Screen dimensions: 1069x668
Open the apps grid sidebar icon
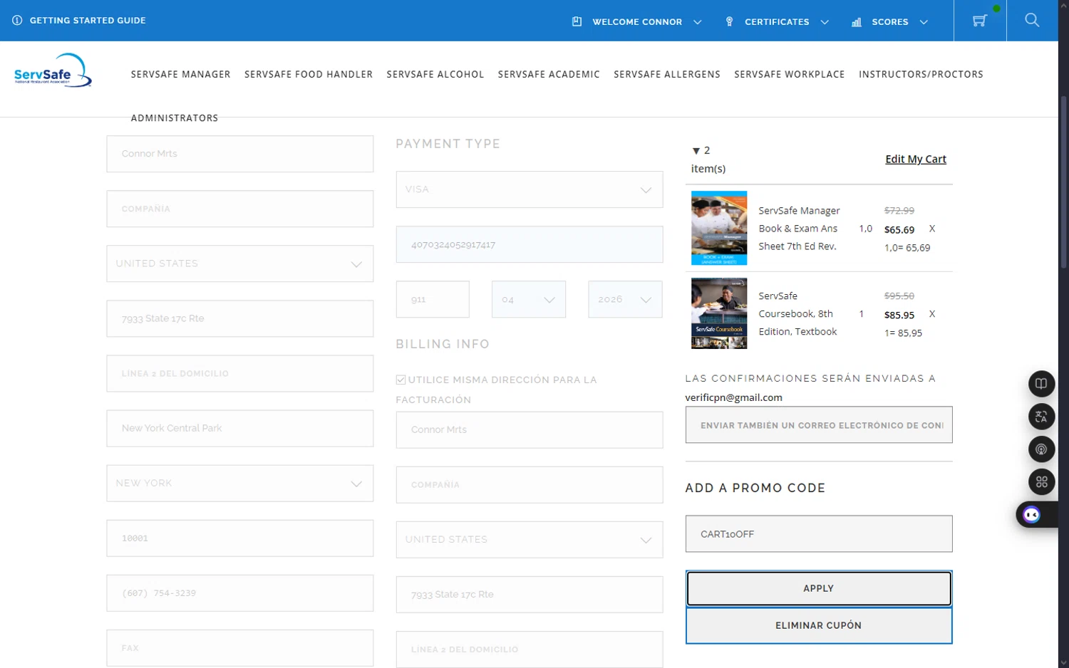point(1041,482)
